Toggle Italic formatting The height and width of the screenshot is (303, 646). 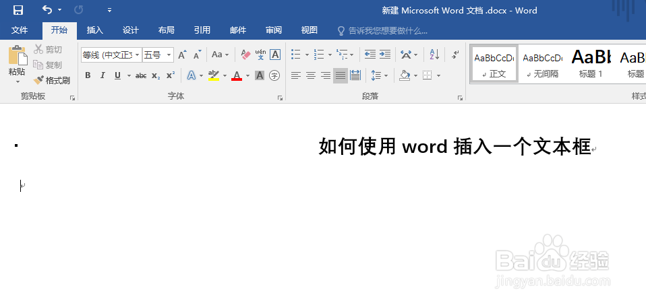tap(102, 75)
